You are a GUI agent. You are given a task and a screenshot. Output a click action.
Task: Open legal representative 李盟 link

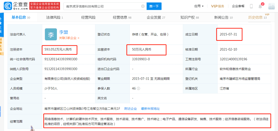[64, 32]
